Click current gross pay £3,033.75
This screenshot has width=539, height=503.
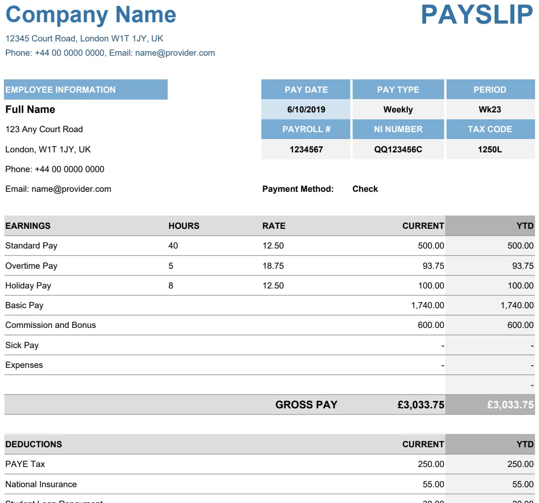click(421, 405)
